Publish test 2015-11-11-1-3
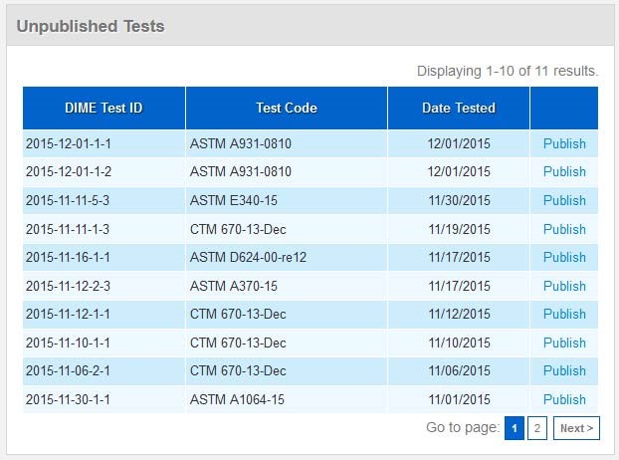Screen dimensions: 619x460 pos(564,229)
